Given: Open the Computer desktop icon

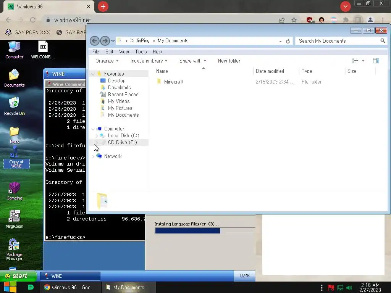Looking at the screenshot, I should pos(14,50).
